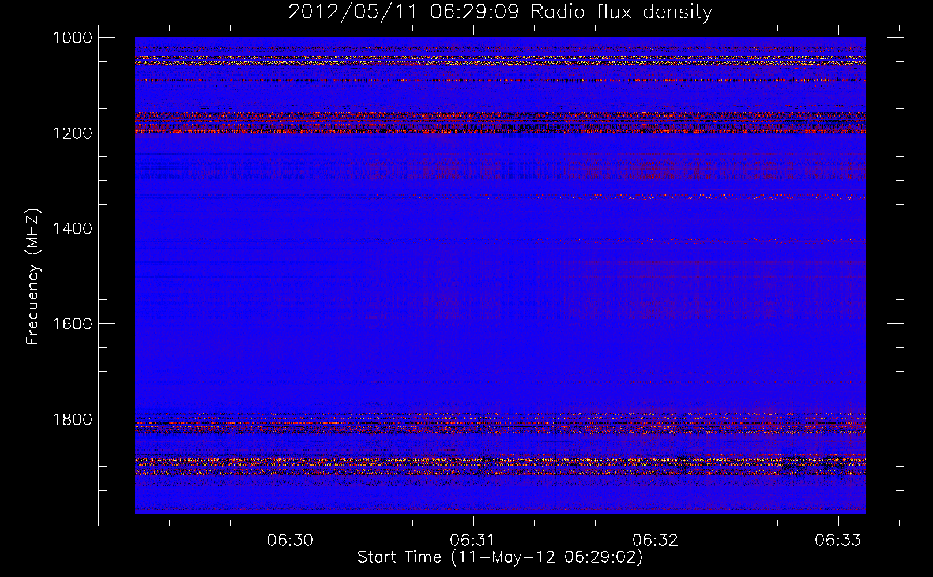
Task: Click the 'Start Time (11-May-12 06:29:02)' axis label
Action: [x=499, y=557]
